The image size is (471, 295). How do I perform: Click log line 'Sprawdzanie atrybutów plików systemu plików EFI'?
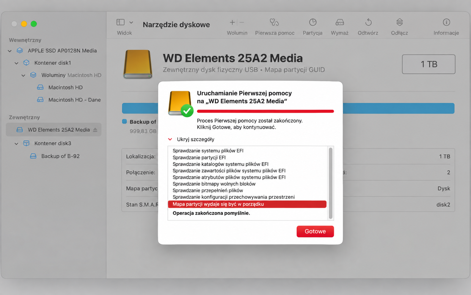point(229,177)
